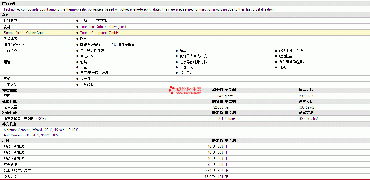Image resolution: width=370 pixels, height=180 pixels.
Task: Select the feature 尺寸稳定性良好
Action: click(92, 51)
